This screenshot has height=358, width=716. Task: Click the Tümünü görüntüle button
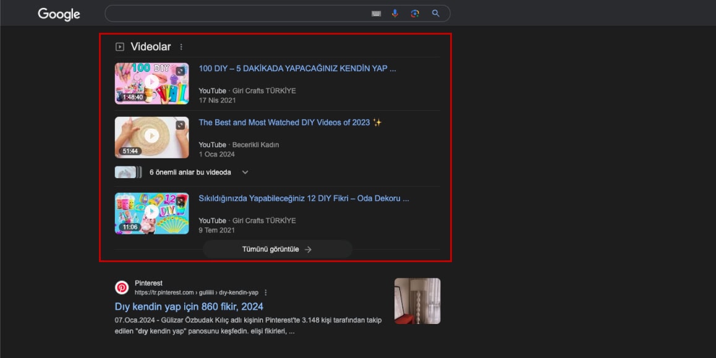tap(278, 249)
